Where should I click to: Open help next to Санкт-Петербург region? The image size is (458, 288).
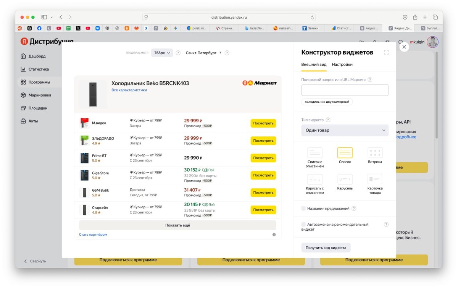227,53
